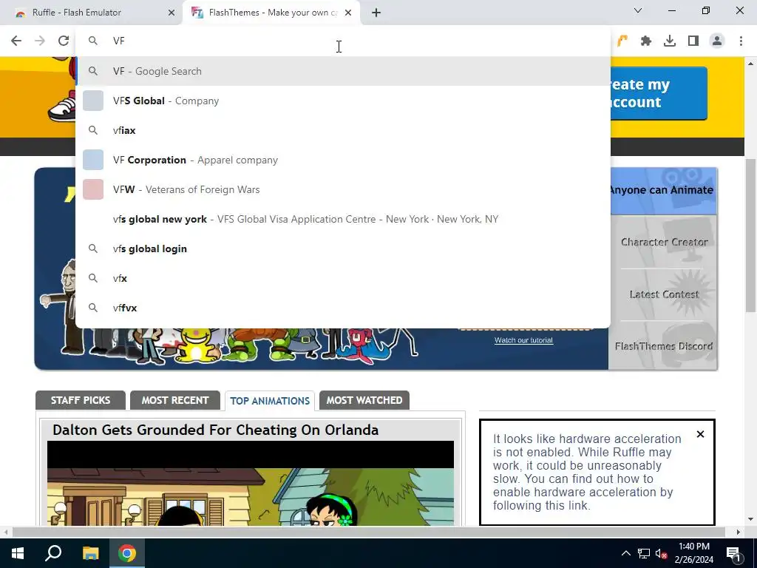Screen dimensions: 757x568
Task: Choose VF Corporation Apparel company suggestion
Action: [x=343, y=160]
